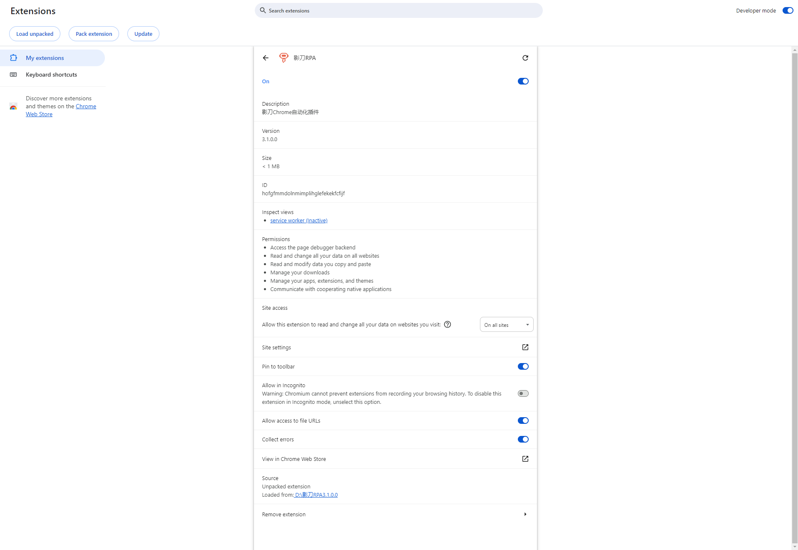Click 'Manage your downloads' permission

pyautogui.click(x=300, y=272)
